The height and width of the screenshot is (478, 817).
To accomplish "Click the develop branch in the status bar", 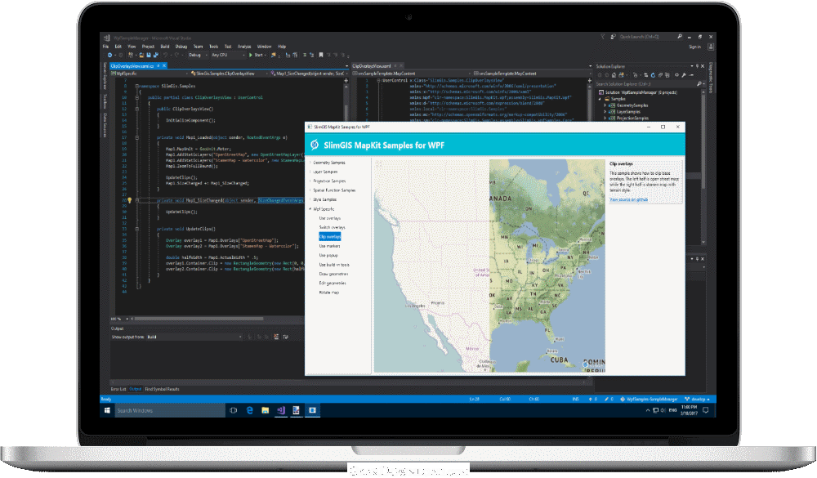I will [697, 400].
